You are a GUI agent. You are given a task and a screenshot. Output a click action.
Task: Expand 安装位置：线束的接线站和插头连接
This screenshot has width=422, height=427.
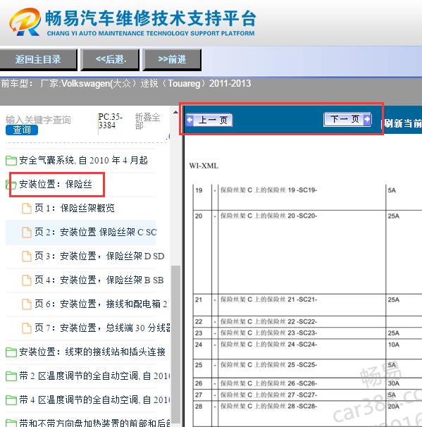tap(92, 352)
